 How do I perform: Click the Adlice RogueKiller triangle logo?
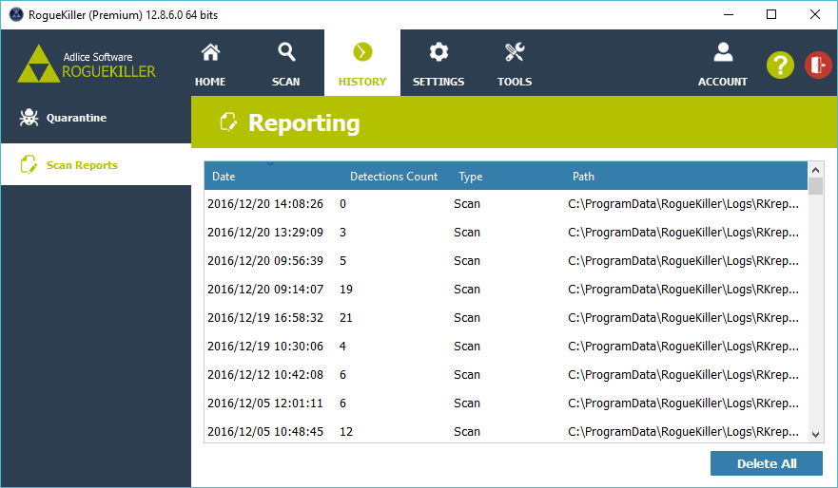38,64
